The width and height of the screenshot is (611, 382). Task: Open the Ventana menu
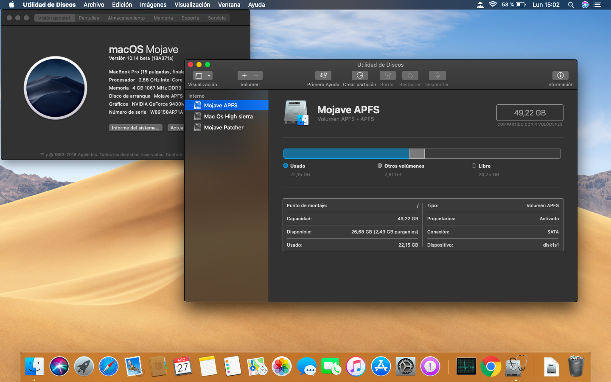[x=229, y=5]
